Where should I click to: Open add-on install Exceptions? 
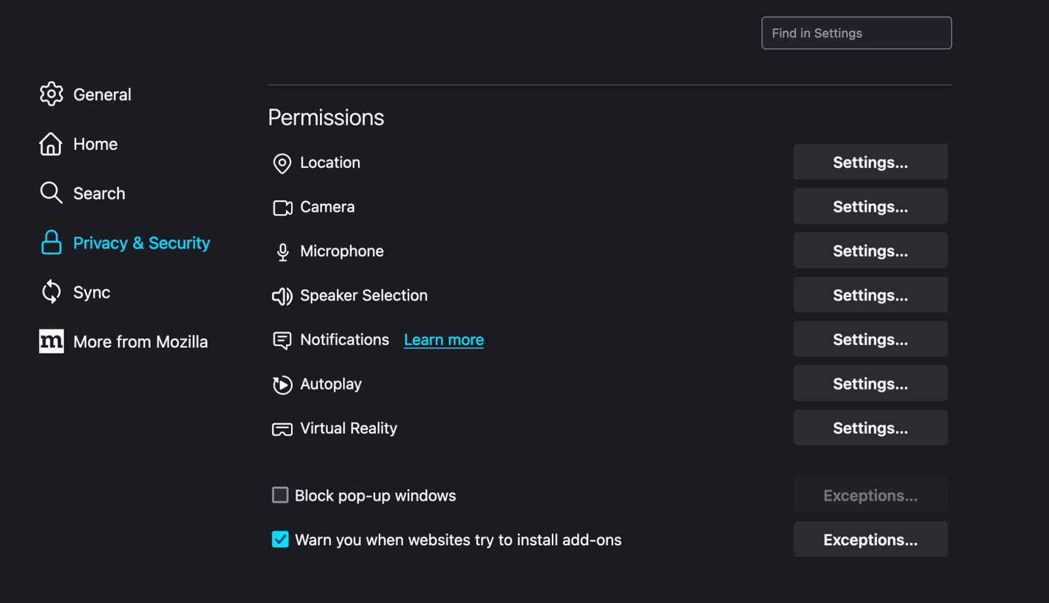click(x=870, y=539)
